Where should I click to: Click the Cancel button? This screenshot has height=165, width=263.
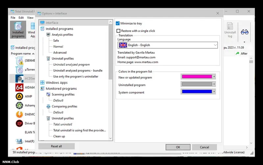[204, 147]
